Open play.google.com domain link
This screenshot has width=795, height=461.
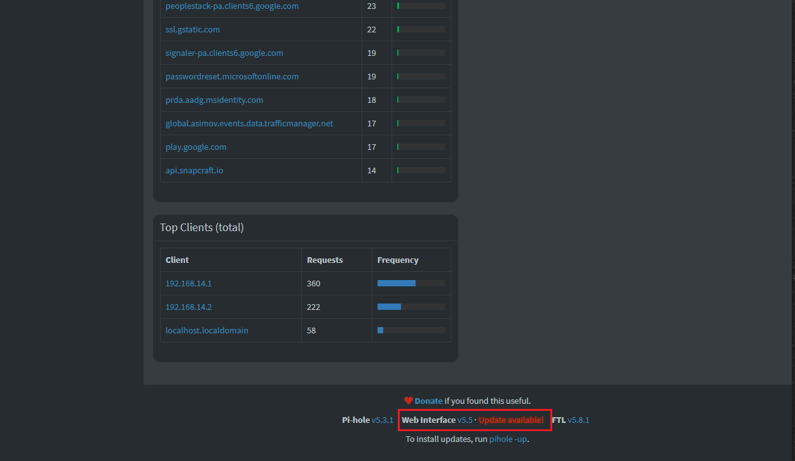[196, 147]
